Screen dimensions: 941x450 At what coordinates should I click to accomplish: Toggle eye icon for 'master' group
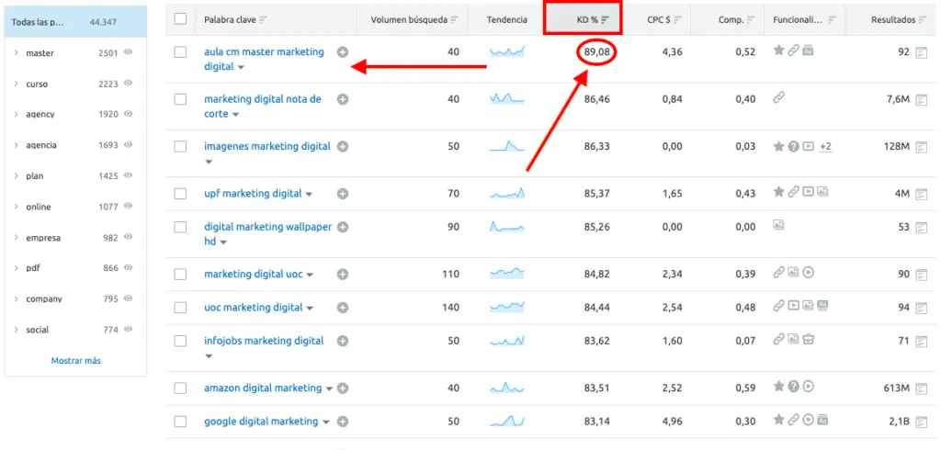tap(129, 53)
